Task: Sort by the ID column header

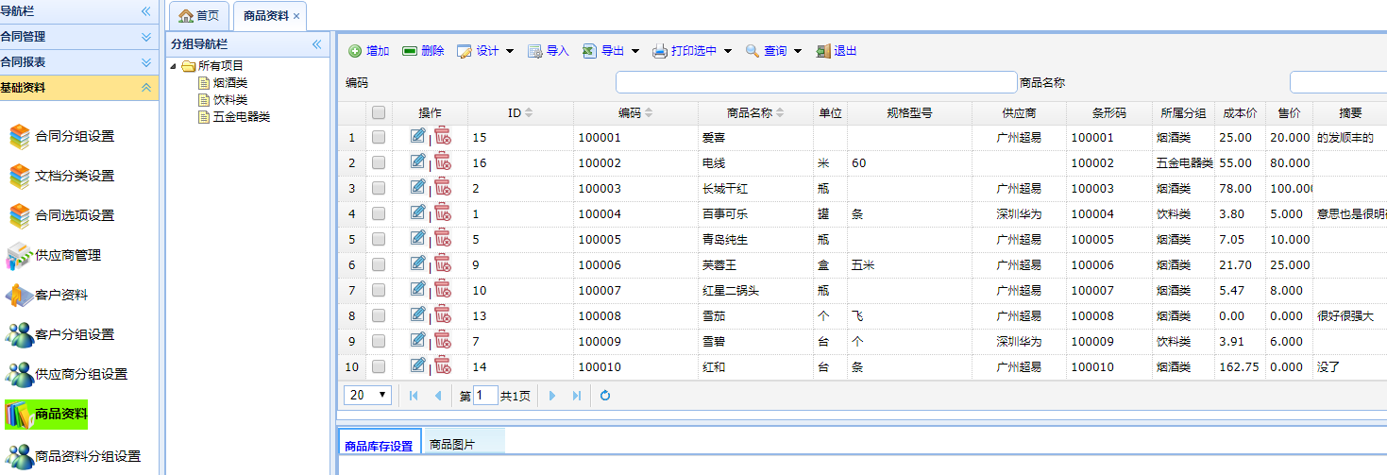Action: pyautogui.click(x=520, y=113)
